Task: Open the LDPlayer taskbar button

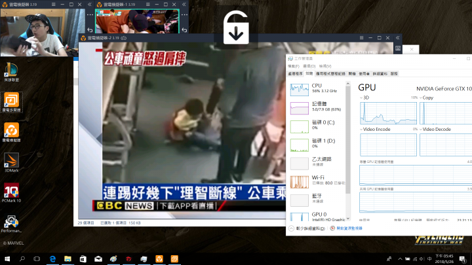Action: [x=159, y=258]
